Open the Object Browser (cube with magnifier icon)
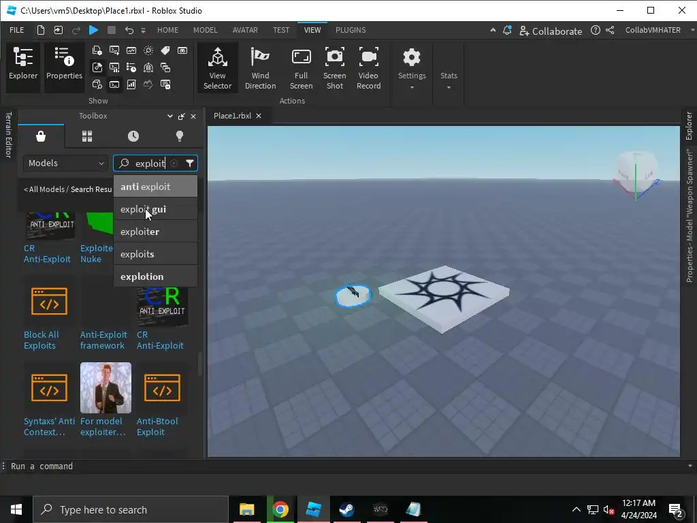697x523 pixels. point(97,84)
